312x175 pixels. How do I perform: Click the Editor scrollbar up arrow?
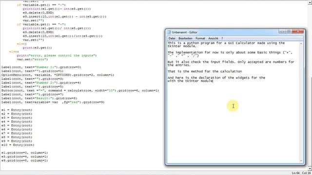pos(301,43)
